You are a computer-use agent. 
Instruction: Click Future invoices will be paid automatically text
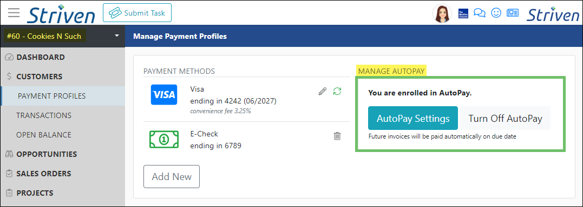tap(442, 136)
